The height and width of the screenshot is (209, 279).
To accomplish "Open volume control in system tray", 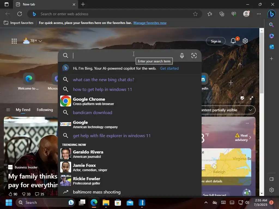I will click(247, 202).
